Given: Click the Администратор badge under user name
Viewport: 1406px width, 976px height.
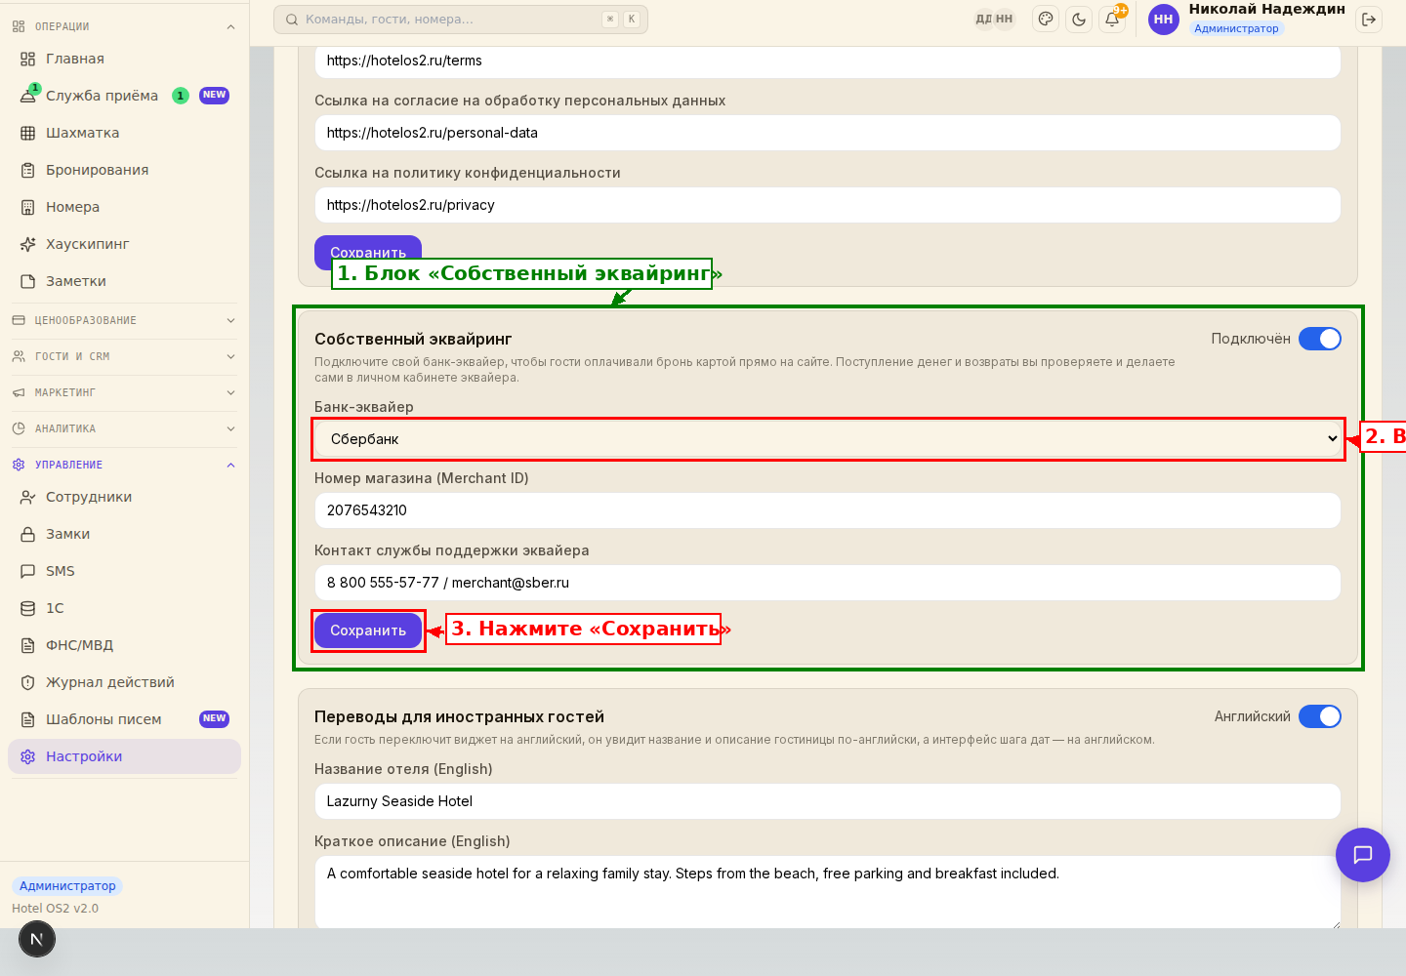Looking at the screenshot, I should coord(1236,28).
